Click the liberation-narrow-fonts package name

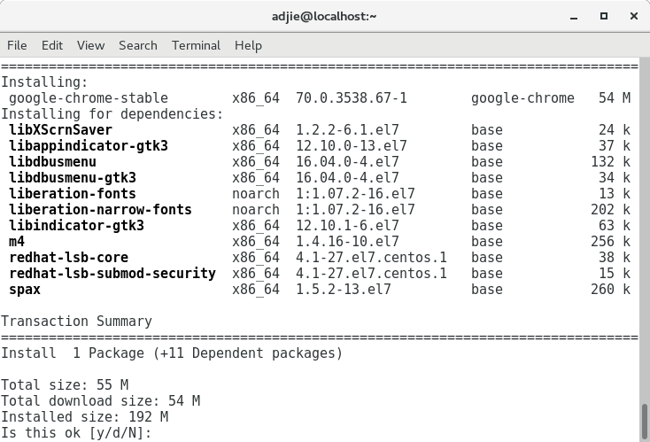point(100,209)
